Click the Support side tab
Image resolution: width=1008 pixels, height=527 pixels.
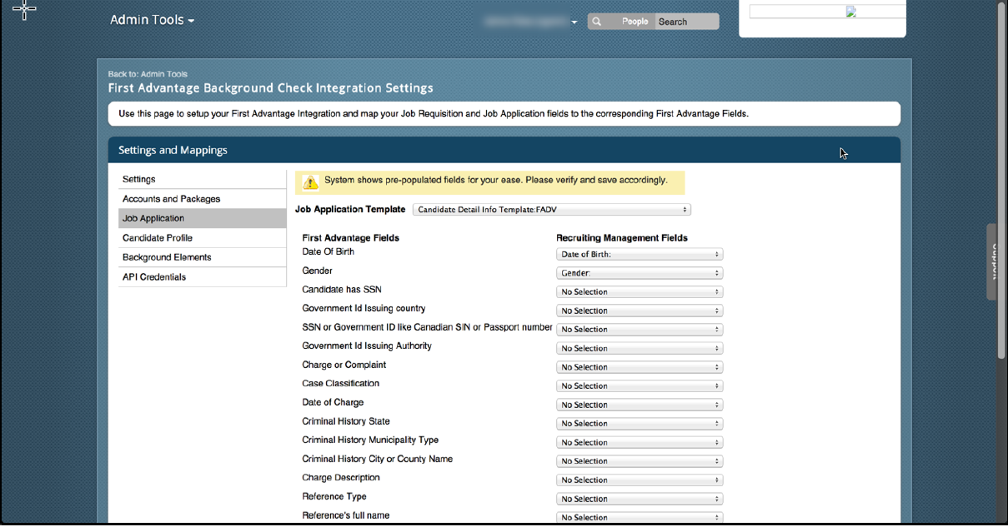(x=992, y=261)
